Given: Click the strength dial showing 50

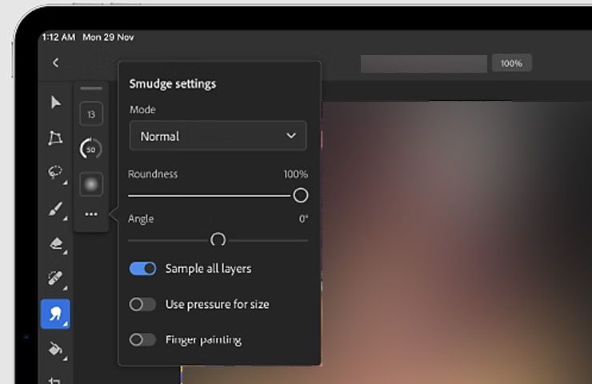Looking at the screenshot, I should tap(91, 149).
